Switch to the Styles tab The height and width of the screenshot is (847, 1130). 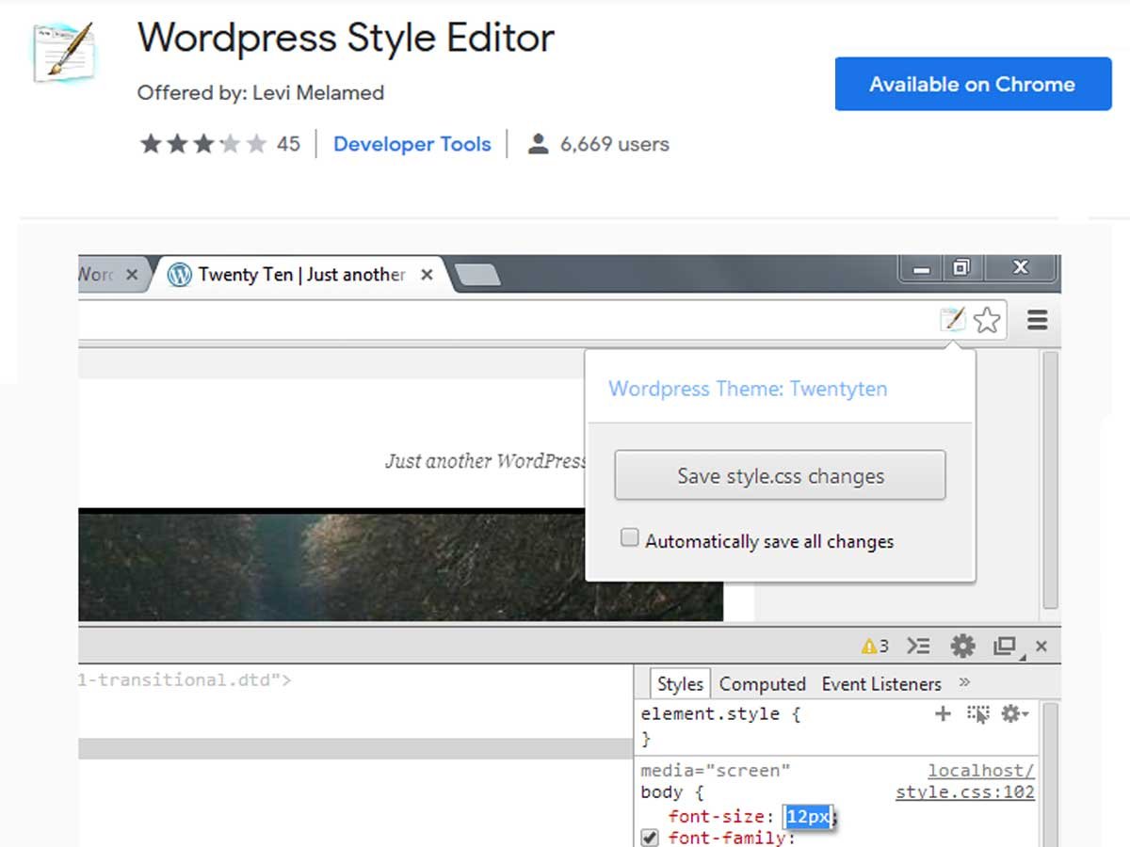680,684
